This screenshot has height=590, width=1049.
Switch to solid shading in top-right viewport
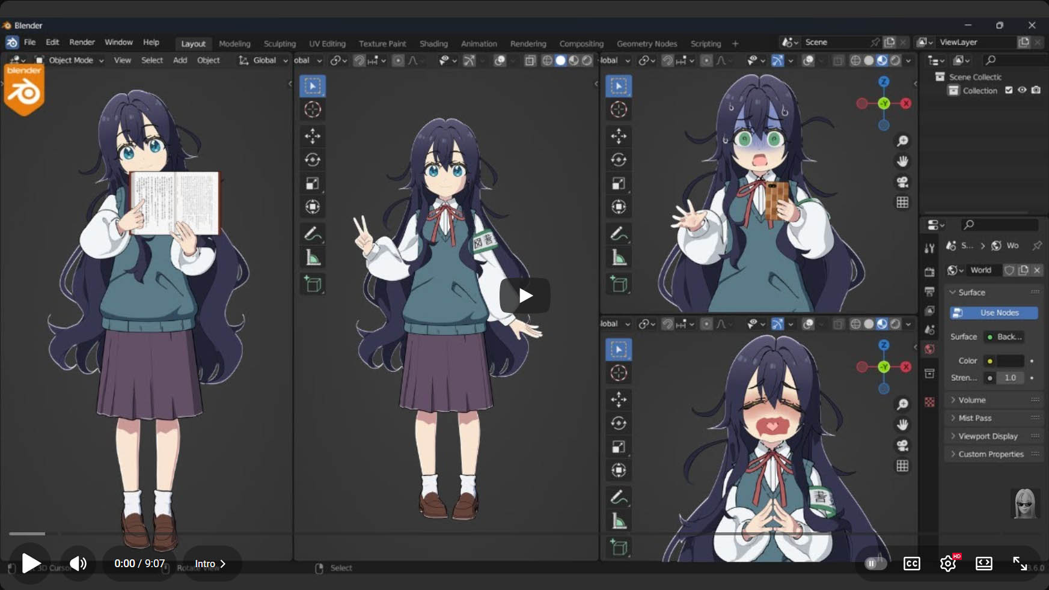click(x=869, y=61)
